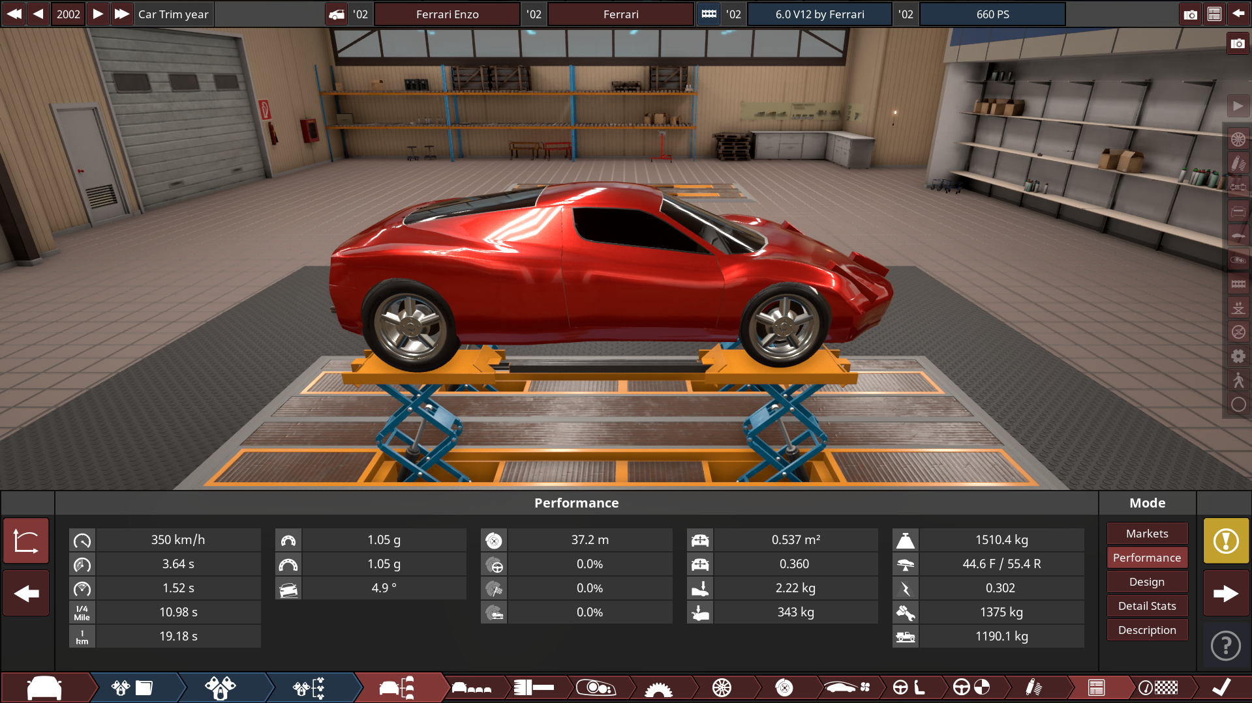The height and width of the screenshot is (703, 1252).
Task: Click the car model icon beside Ferrari Enzo
Action: (337, 14)
